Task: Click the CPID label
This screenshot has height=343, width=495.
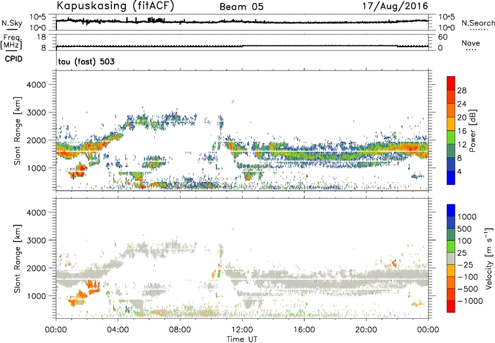Action: point(14,59)
